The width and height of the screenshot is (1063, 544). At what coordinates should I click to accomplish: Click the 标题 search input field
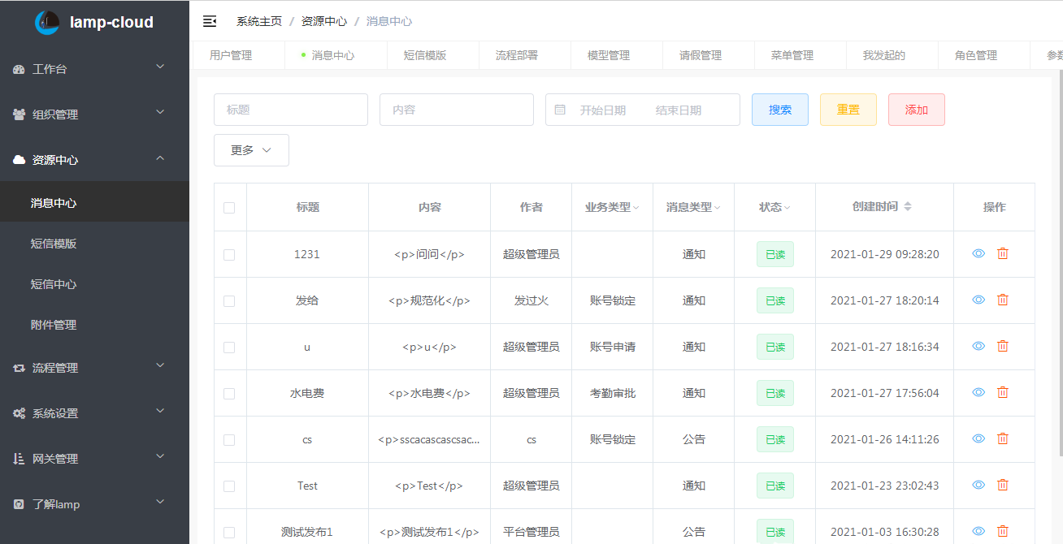point(290,110)
